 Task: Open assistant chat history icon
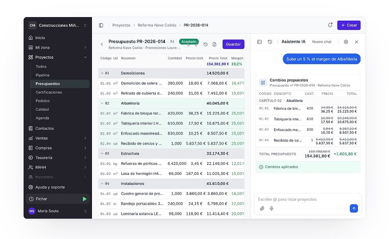point(270,42)
